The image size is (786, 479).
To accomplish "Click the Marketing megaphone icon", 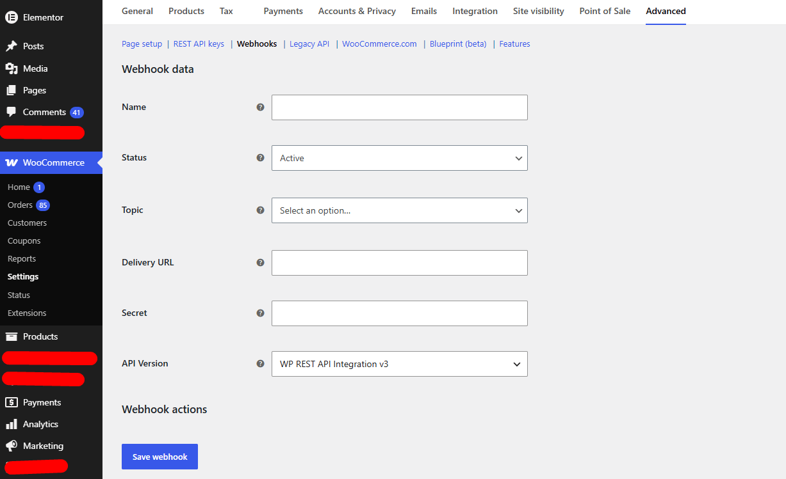I will point(11,446).
